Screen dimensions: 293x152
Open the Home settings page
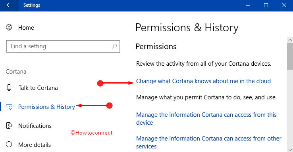[x=26, y=28]
